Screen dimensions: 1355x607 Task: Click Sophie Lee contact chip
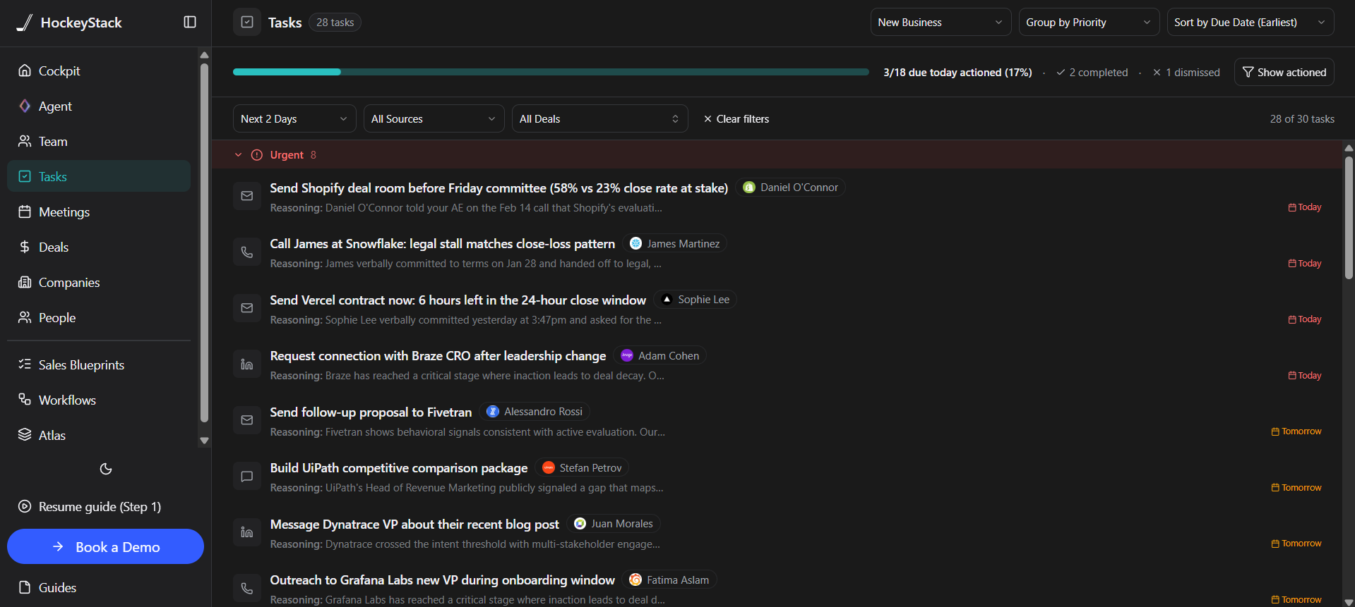(x=695, y=300)
